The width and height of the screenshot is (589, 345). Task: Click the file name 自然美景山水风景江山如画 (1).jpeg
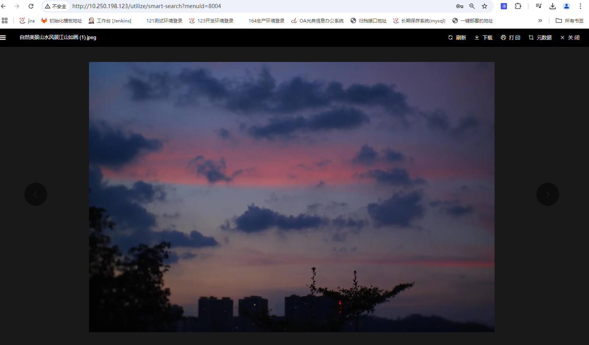(58, 38)
